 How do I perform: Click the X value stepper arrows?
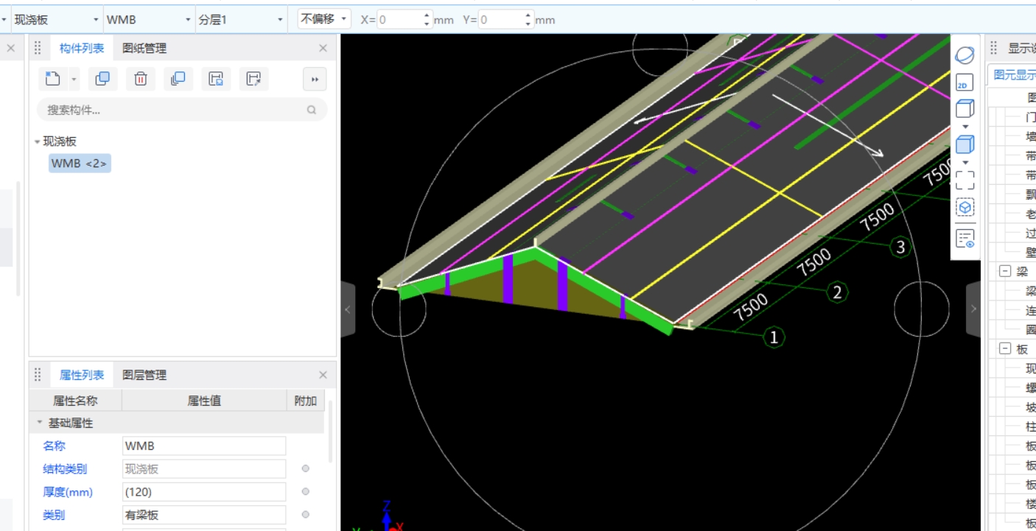click(427, 20)
